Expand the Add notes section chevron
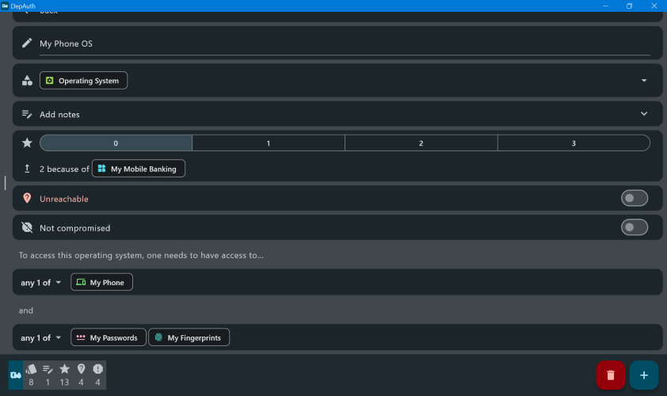This screenshot has width=667, height=396. (643, 113)
